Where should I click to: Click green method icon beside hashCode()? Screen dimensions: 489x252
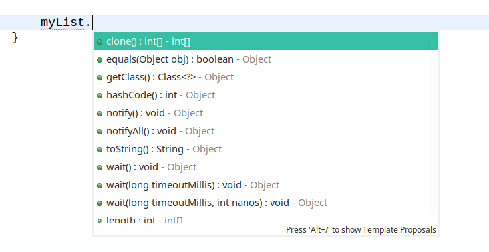[100, 96]
